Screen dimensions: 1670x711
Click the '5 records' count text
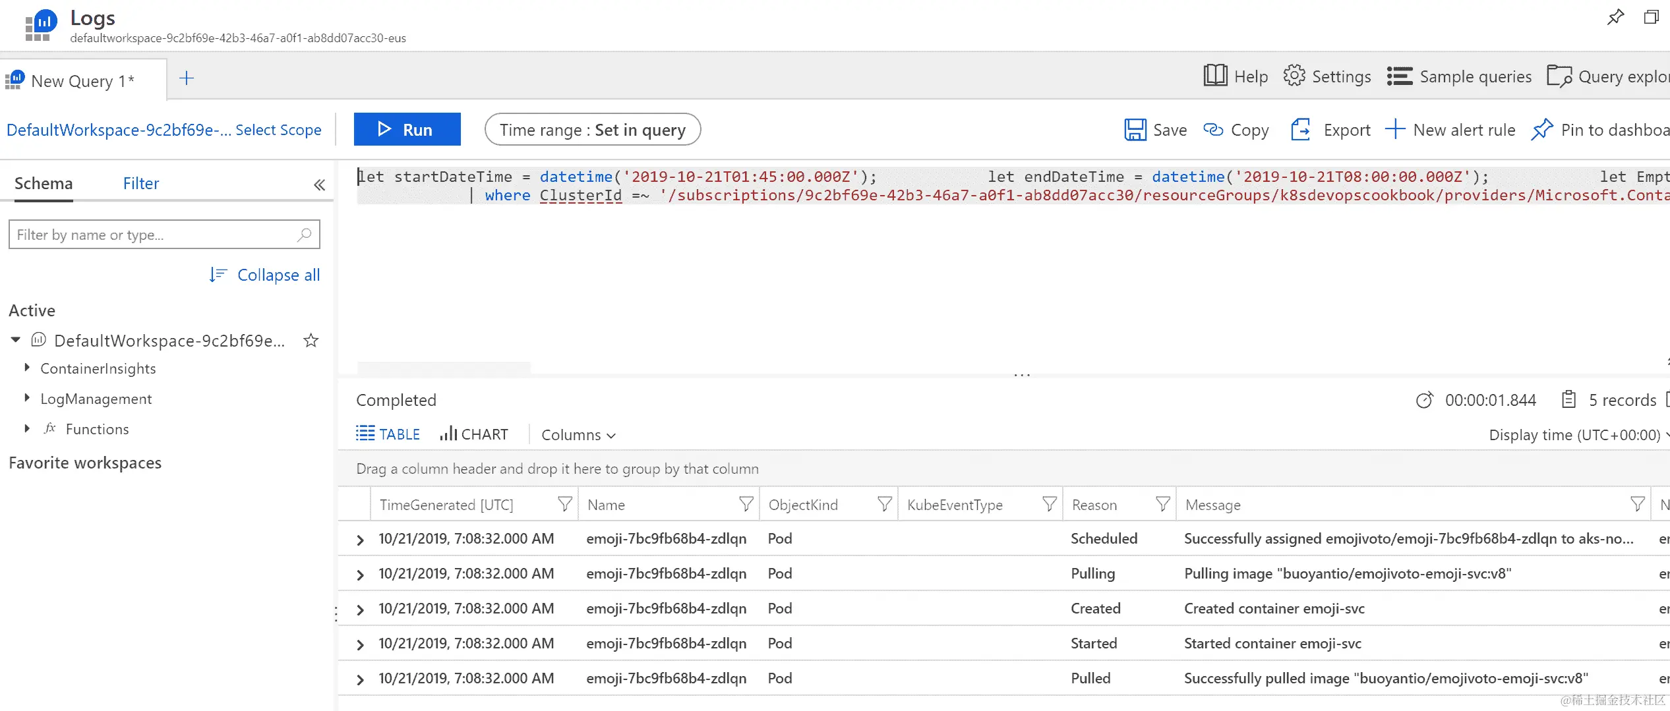pyautogui.click(x=1623, y=400)
